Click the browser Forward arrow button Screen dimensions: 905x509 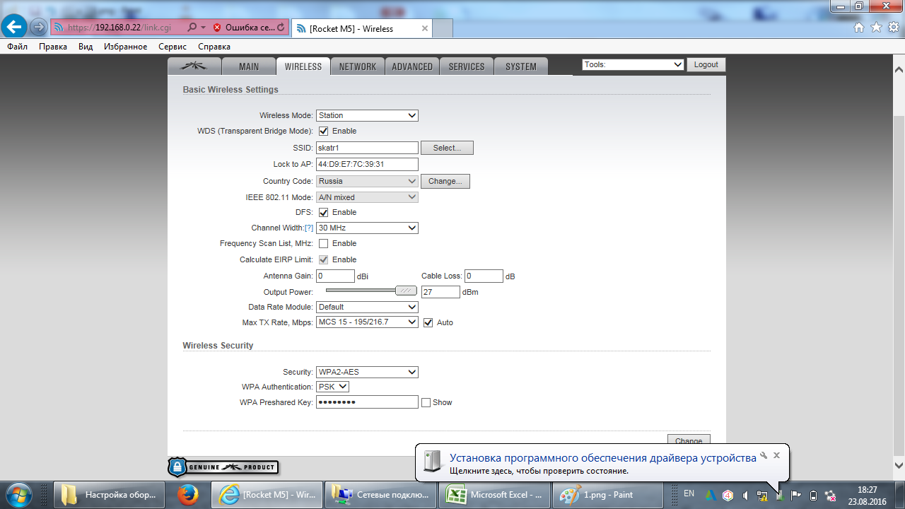coord(39,28)
